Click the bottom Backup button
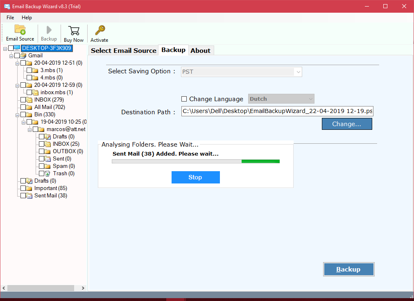The image size is (414, 301). point(348,269)
